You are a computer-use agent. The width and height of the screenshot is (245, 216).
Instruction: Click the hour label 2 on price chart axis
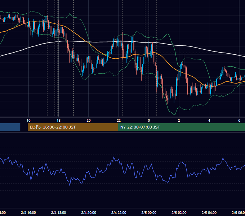point(179,120)
